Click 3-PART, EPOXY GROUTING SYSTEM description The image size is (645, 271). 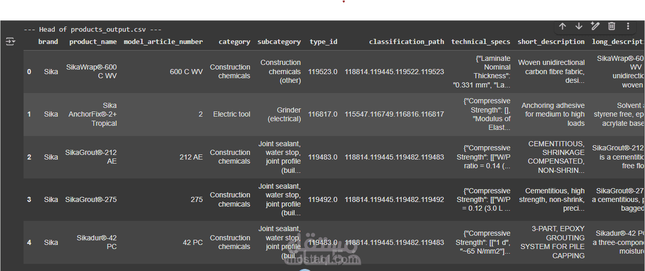pos(553,242)
